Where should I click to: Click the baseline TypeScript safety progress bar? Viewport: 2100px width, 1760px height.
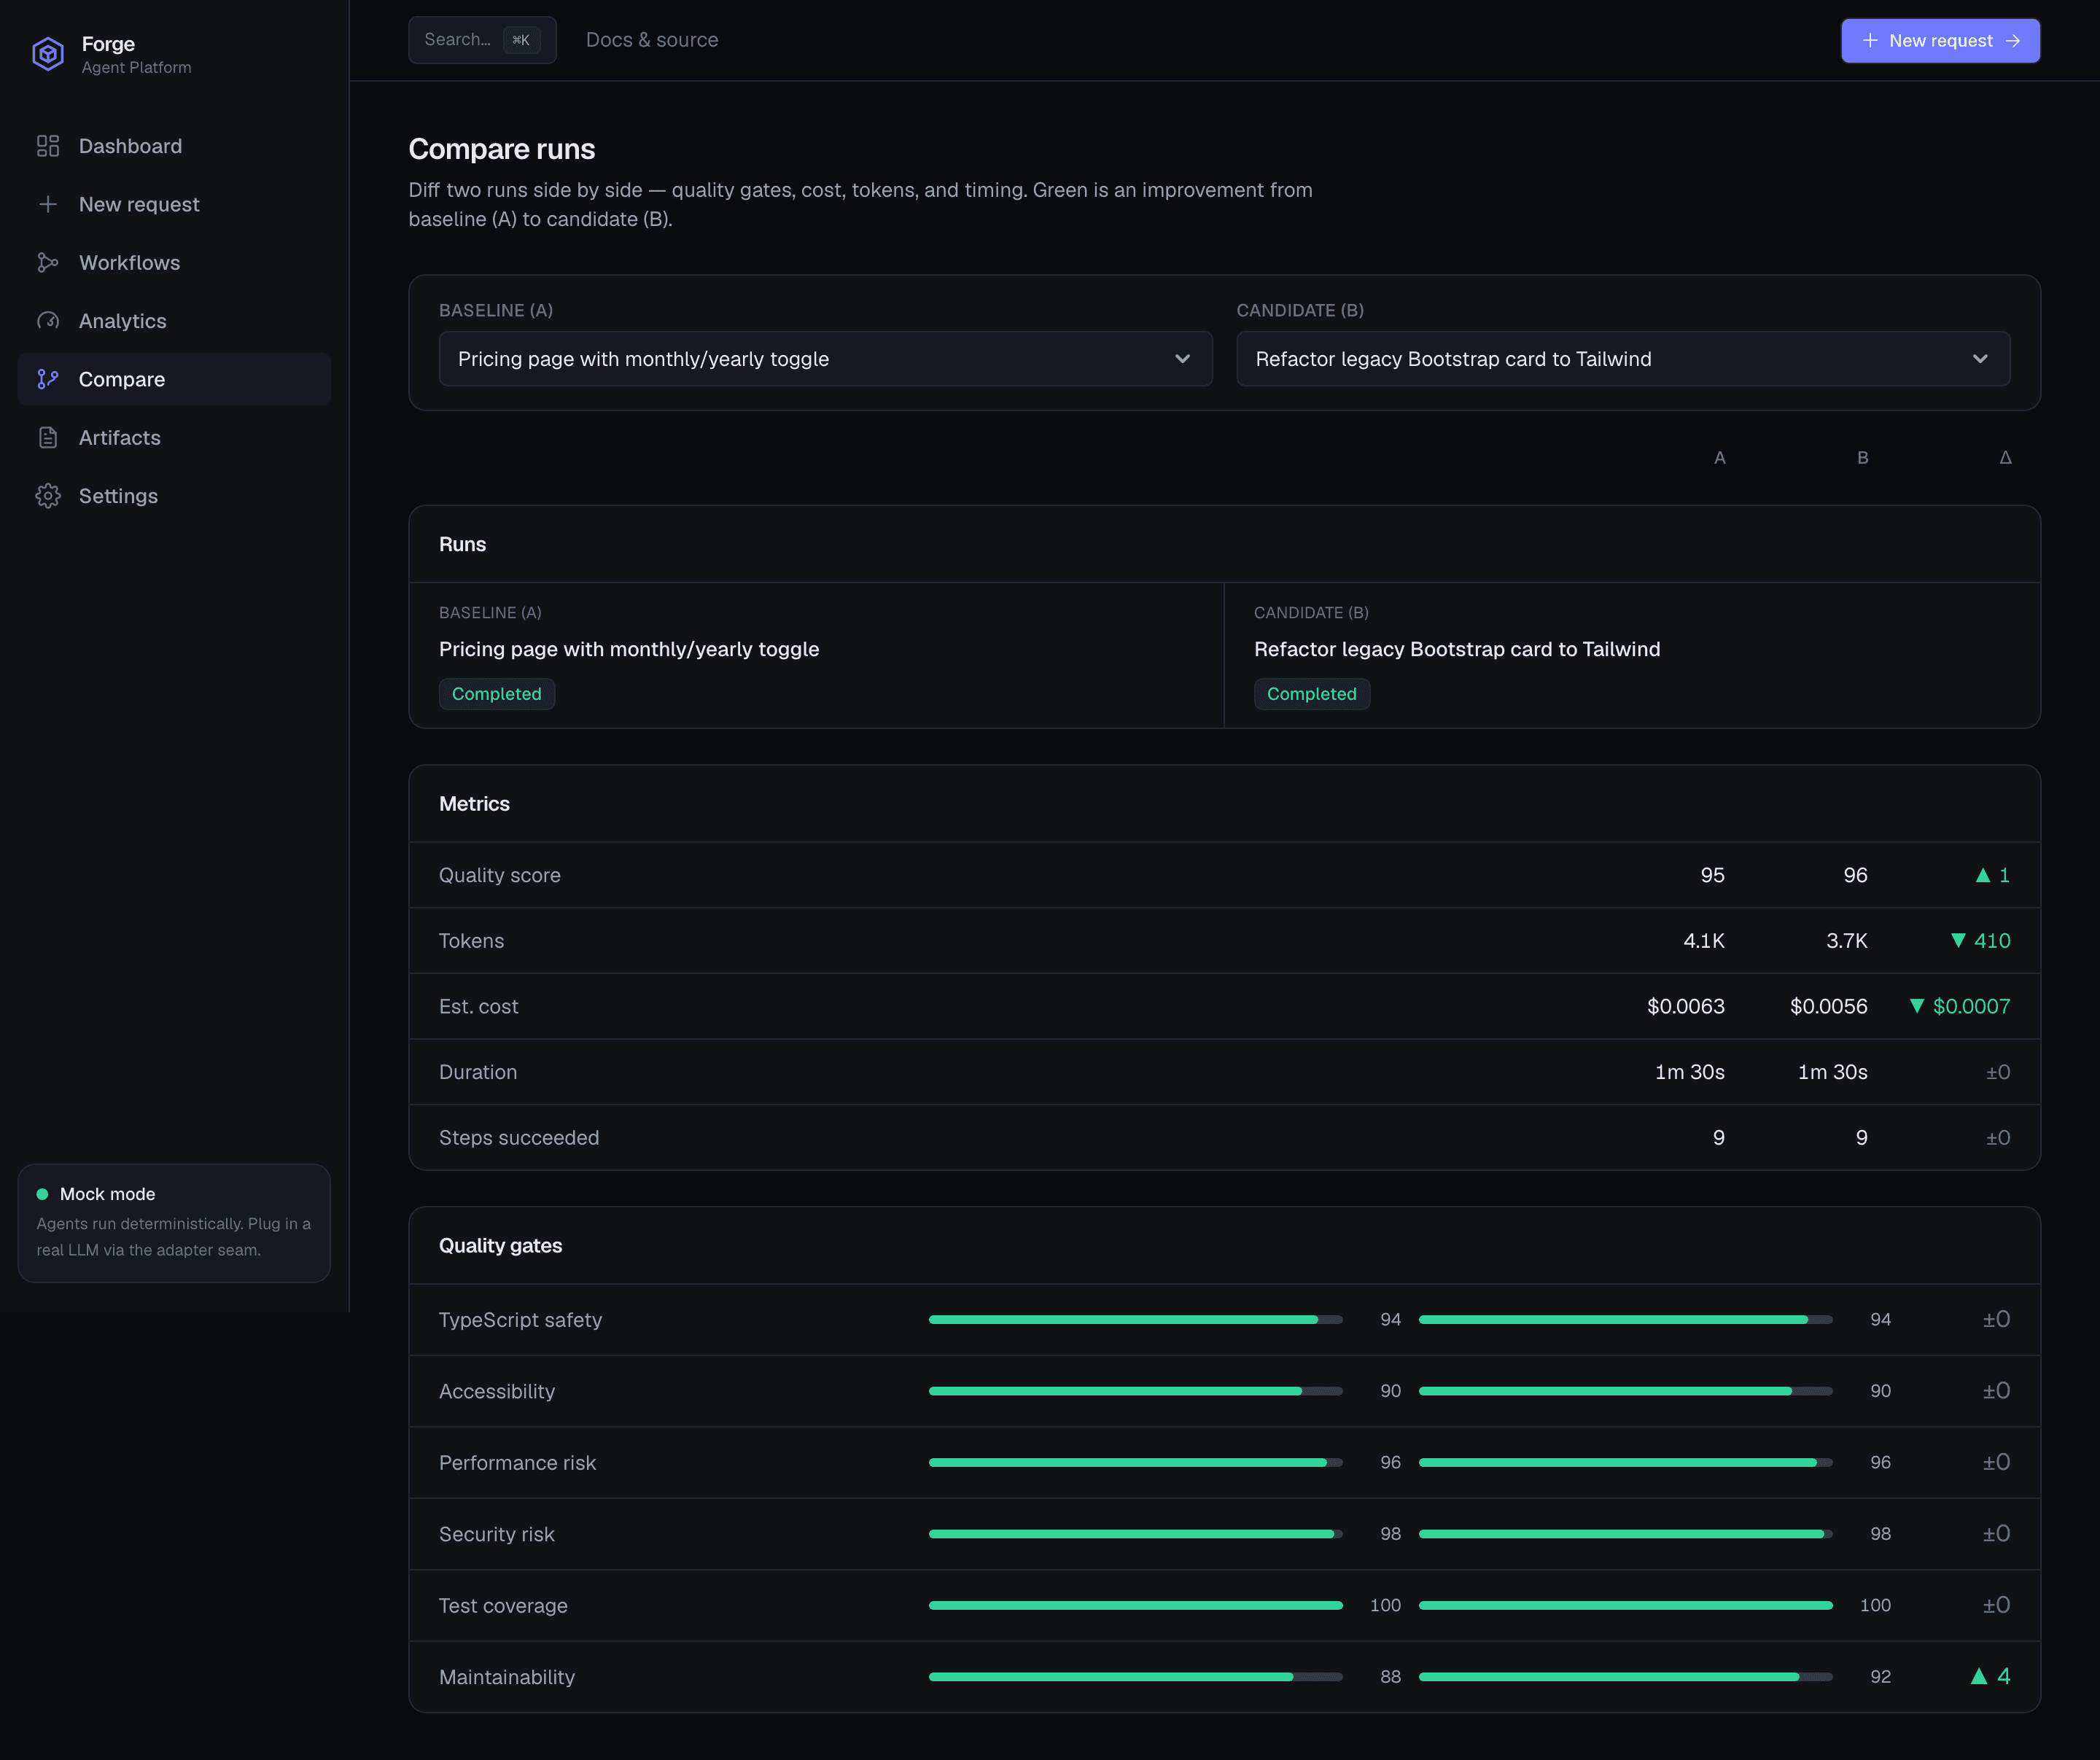pos(1135,1319)
